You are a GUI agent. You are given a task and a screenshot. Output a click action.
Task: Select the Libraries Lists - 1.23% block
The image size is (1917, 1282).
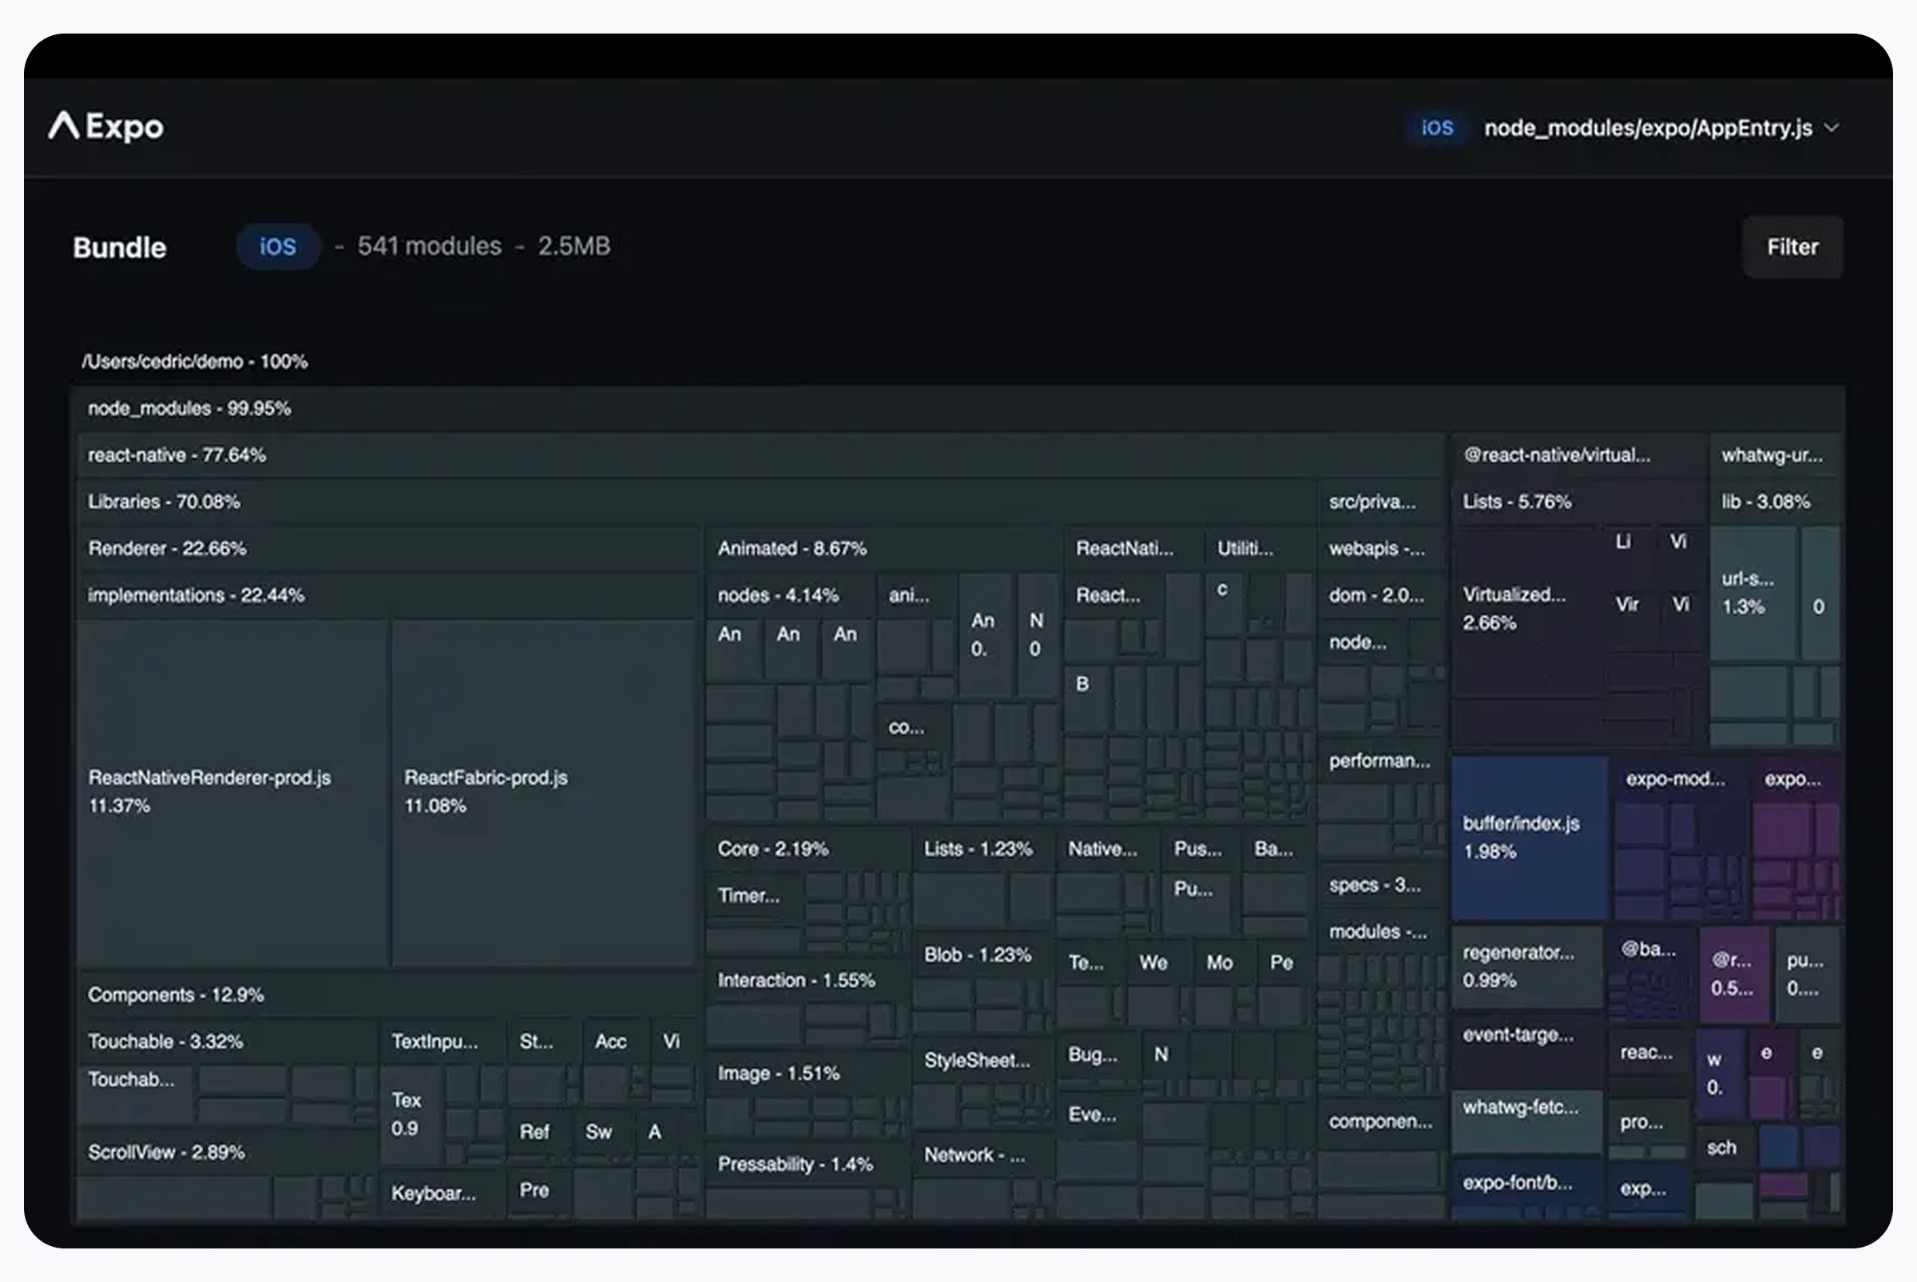click(982, 848)
